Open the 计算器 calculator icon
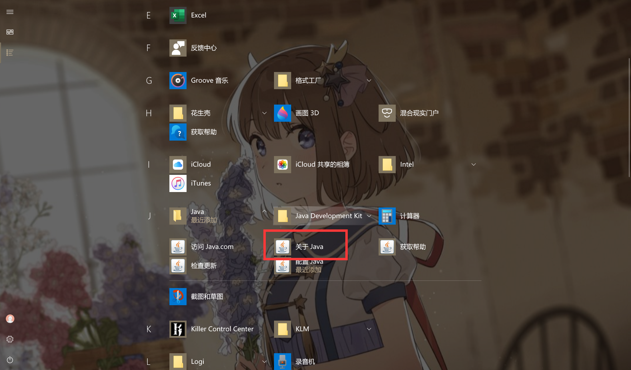 (387, 216)
